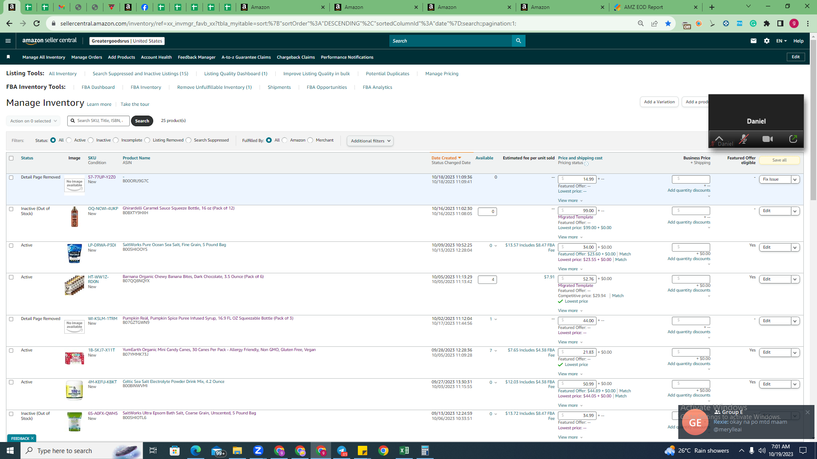Open the EN language dropdown
The height and width of the screenshot is (459, 817).
[x=781, y=41]
